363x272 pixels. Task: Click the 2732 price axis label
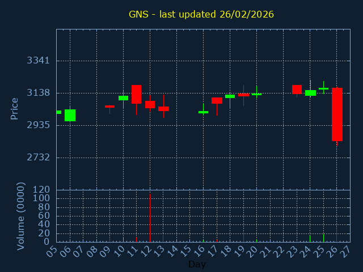39,157
